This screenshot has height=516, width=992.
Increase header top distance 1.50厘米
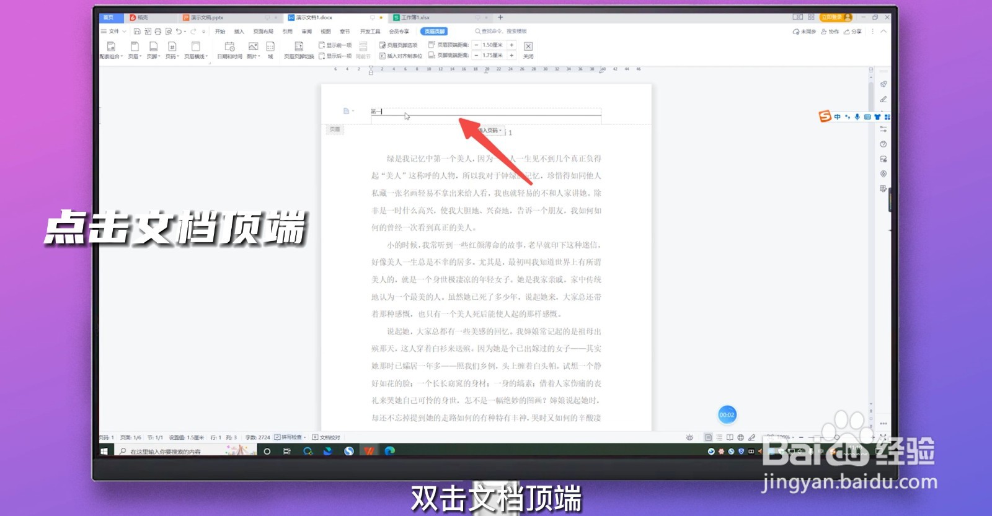(x=511, y=45)
